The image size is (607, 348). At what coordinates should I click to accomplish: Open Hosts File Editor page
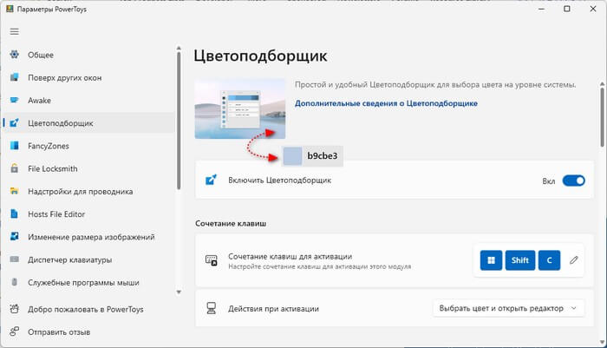[x=56, y=214]
